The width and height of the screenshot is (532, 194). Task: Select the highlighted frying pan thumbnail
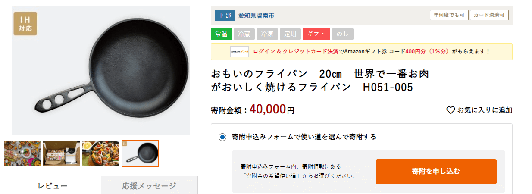click(140, 153)
